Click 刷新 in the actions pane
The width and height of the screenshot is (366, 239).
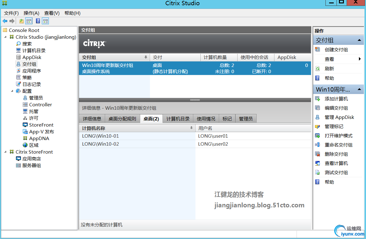(x=329, y=69)
